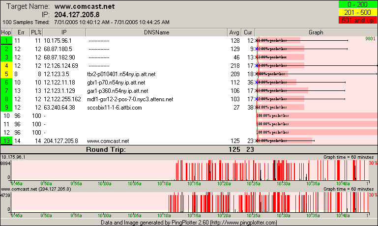Click the Avg column header

point(234,32)
